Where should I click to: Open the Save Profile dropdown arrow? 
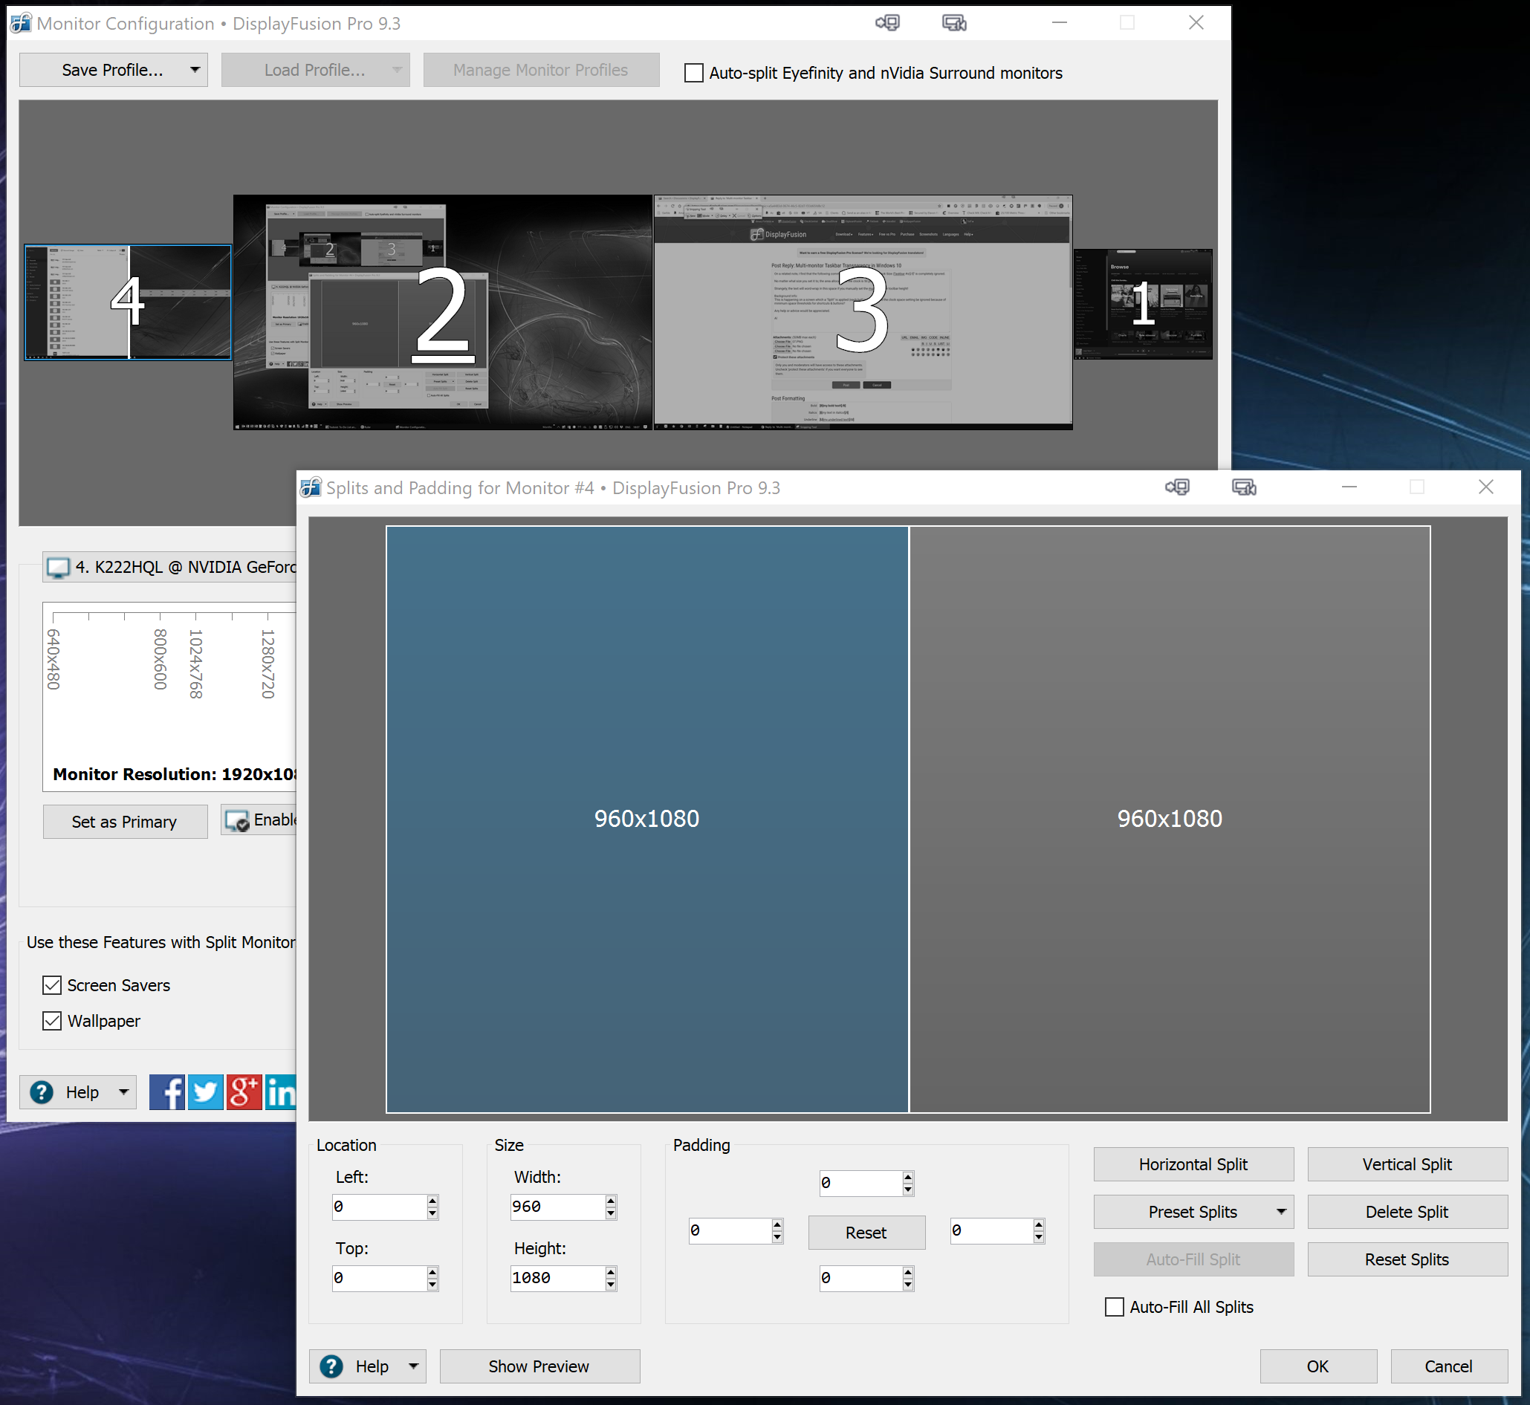point(195,70)
